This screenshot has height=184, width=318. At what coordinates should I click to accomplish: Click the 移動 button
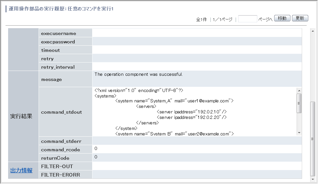(x=282, y=18)
